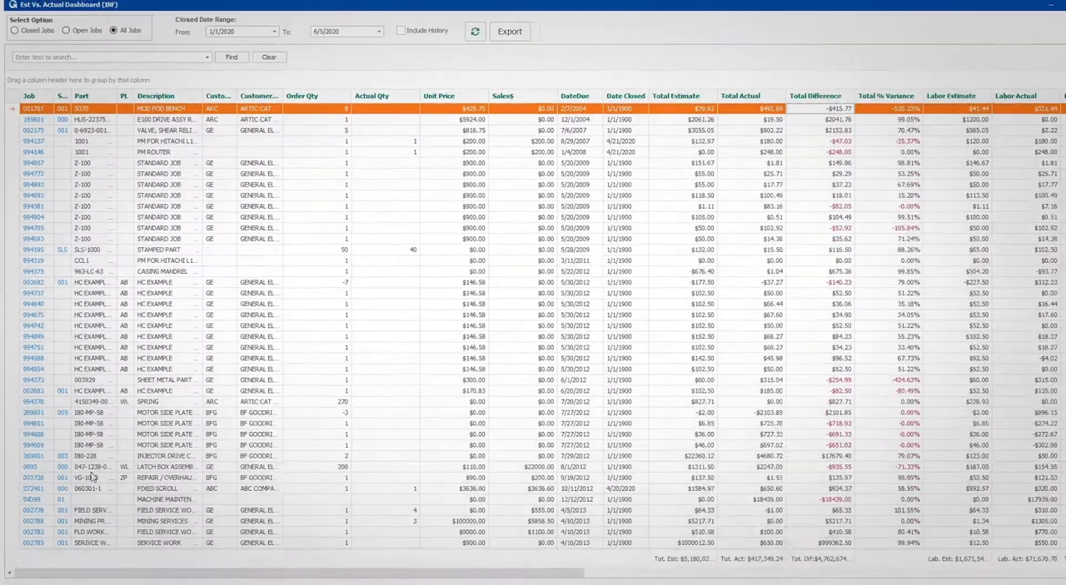Image resolution: width=1066 pixels, height=585 pixels.
Task: Open the From date dropdown
Action: 274,32
